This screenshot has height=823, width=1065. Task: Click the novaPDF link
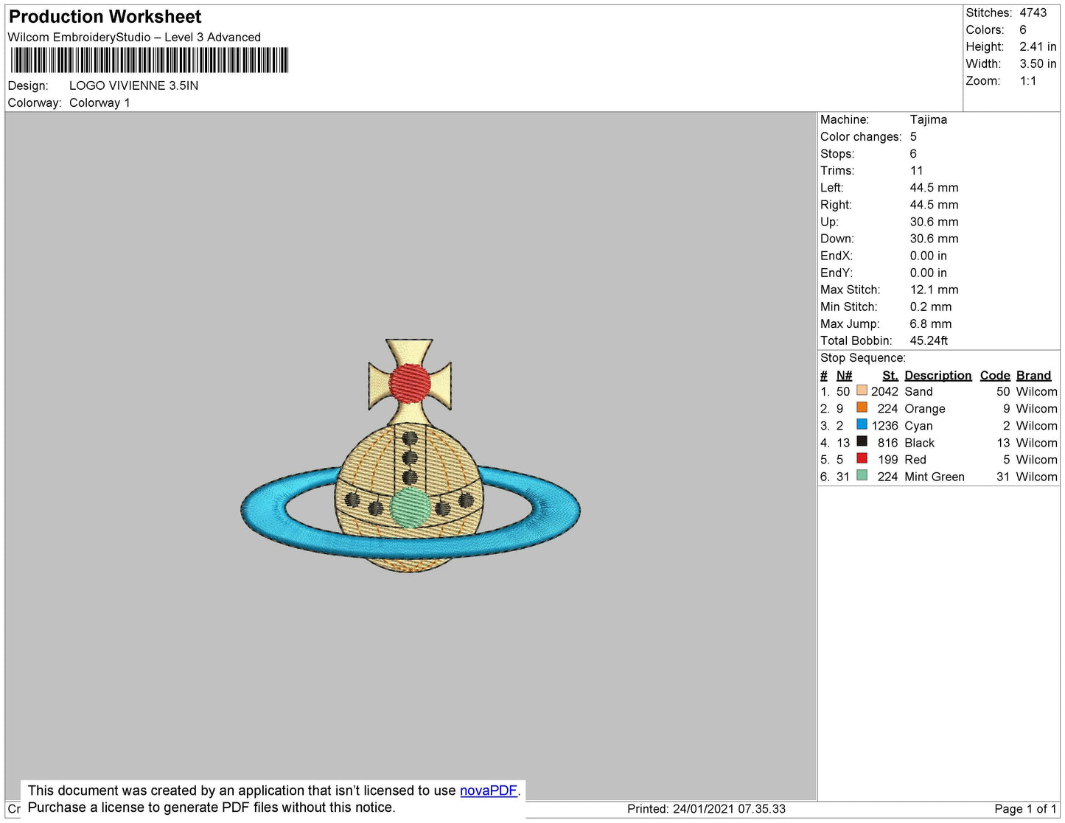pyautogui.click(x=489, y=791)
